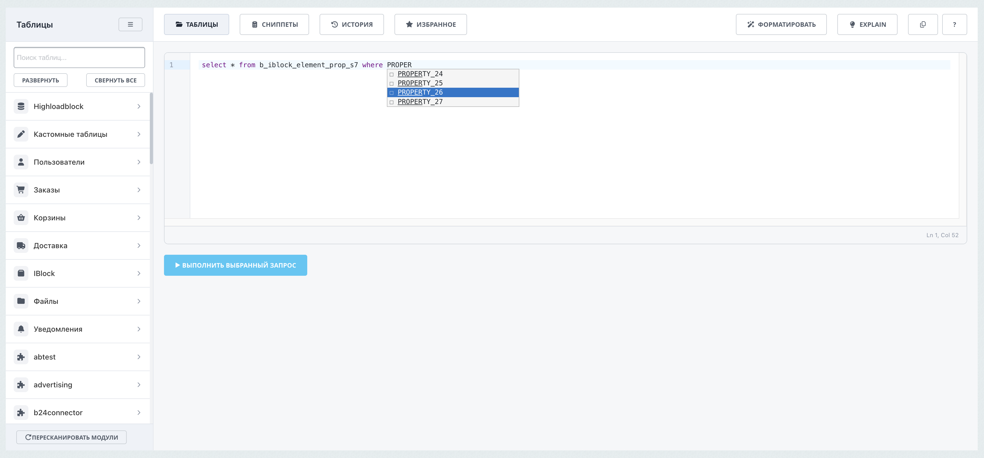Screen dimensions: 984x458
Task: Tick the PROPERTY_27 checkbox
Action: coord(391,102)
